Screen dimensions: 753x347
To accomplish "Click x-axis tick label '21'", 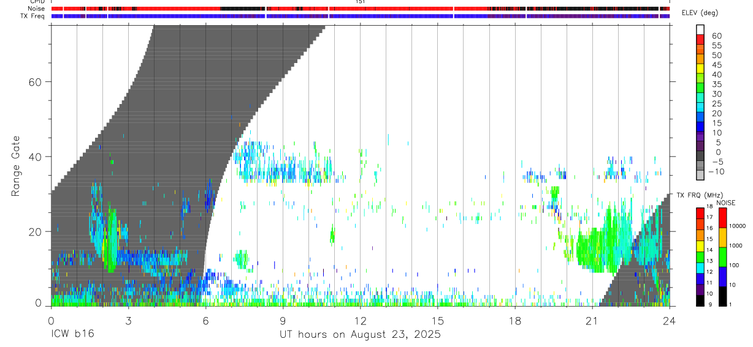I will coord(592,321).
